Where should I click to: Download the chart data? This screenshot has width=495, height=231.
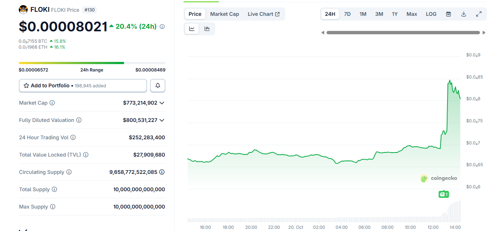click(464, 14)
